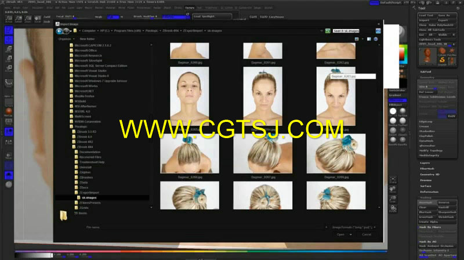The height and width of the screenshot is (260, 464).
Task: Open the Image Formats file type dropdown
Action: [x=354, y=228]
